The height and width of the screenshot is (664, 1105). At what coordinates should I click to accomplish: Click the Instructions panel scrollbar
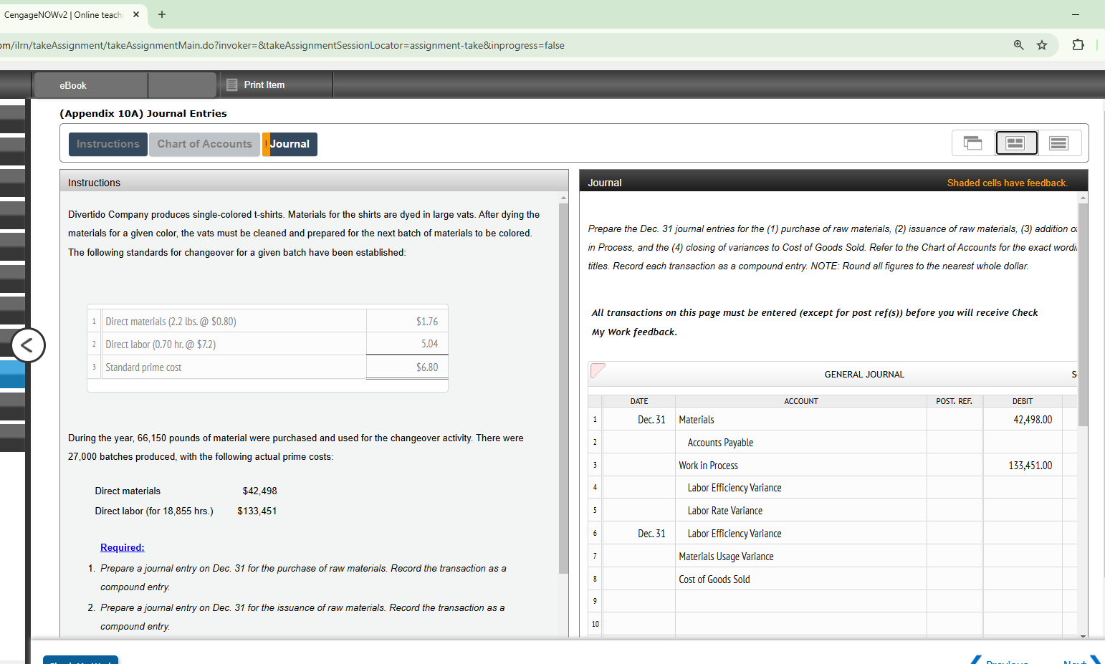[x=563, y=387]
